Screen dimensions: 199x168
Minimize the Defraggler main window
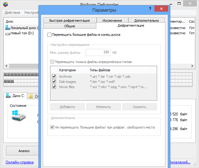pyautogui.click(x=171, y=4)
